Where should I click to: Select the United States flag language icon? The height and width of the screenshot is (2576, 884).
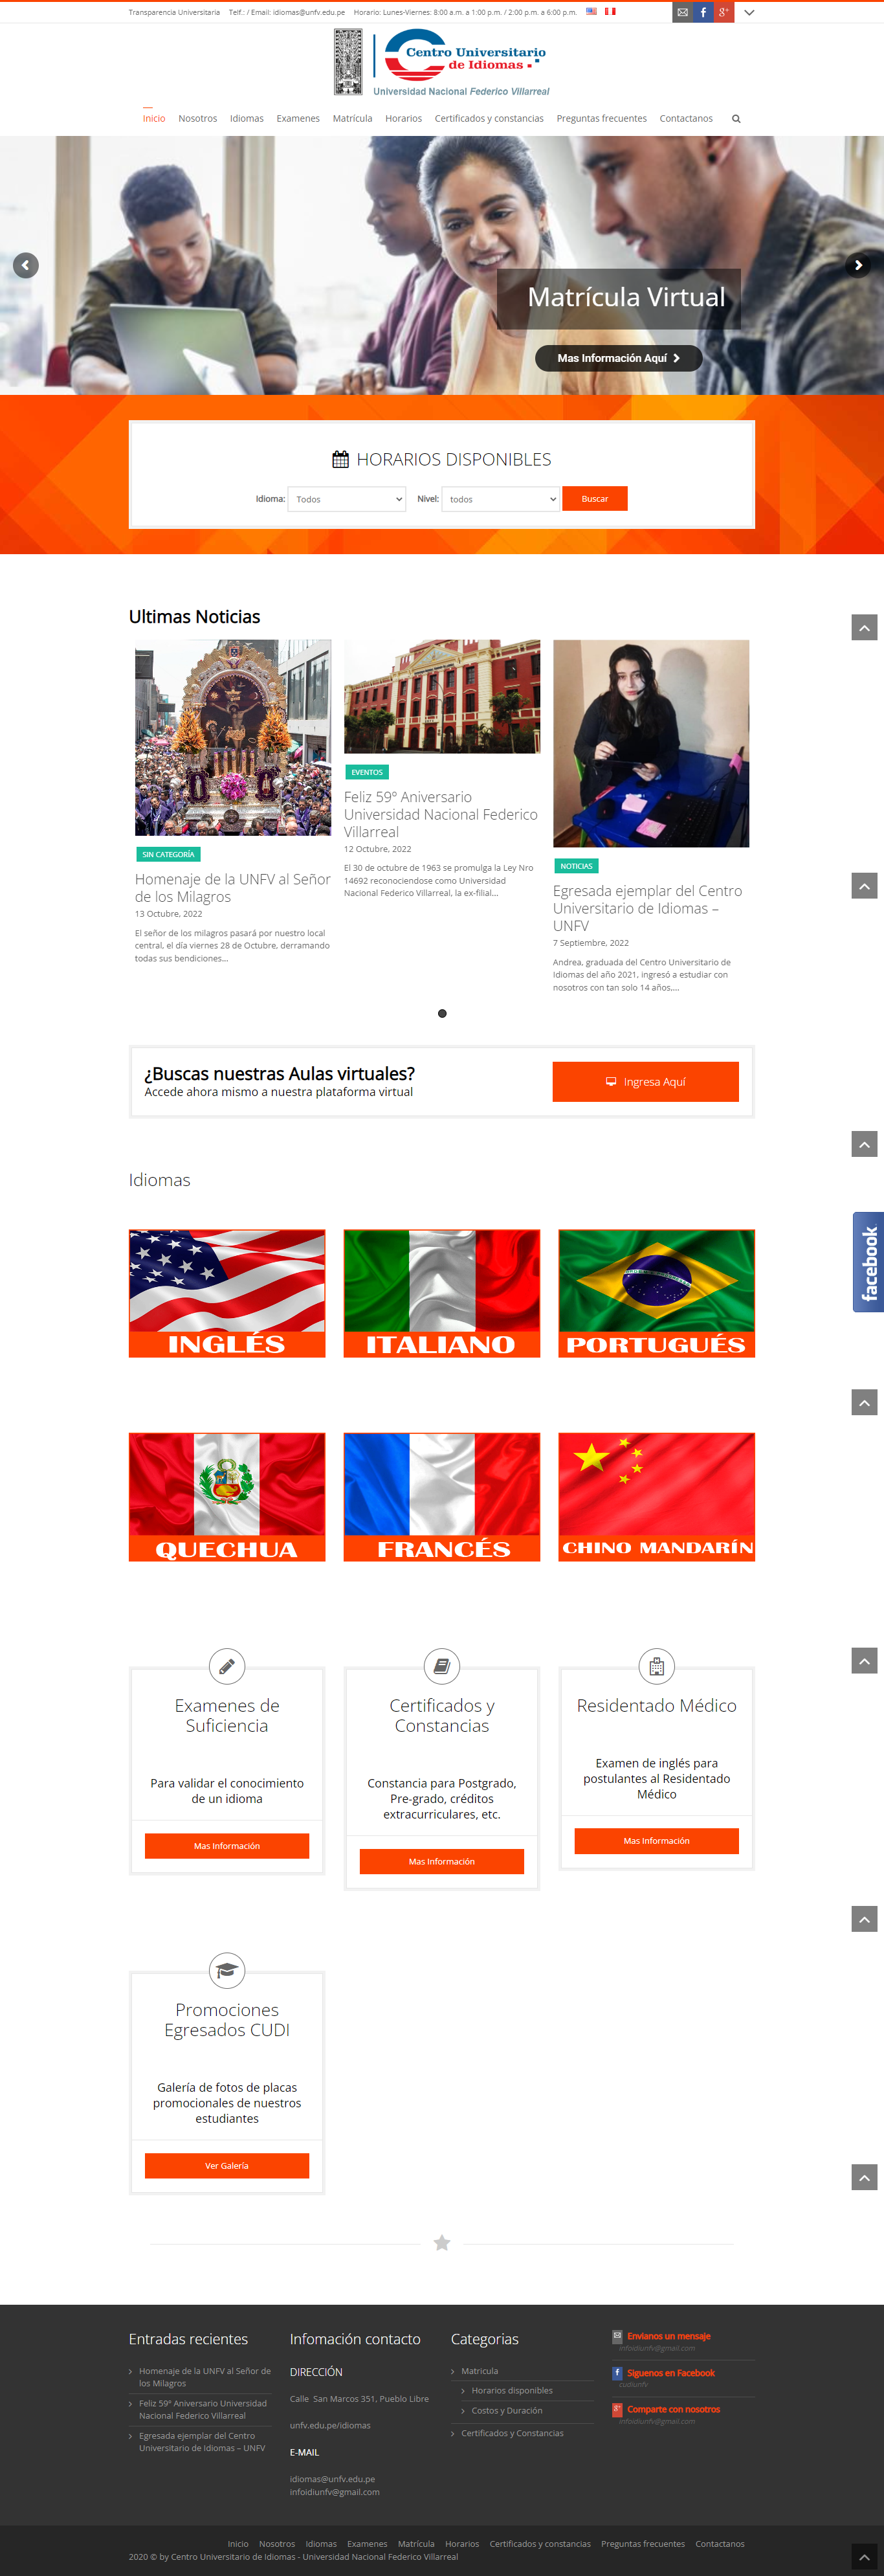pyautogui.click(x=591, y=12)
